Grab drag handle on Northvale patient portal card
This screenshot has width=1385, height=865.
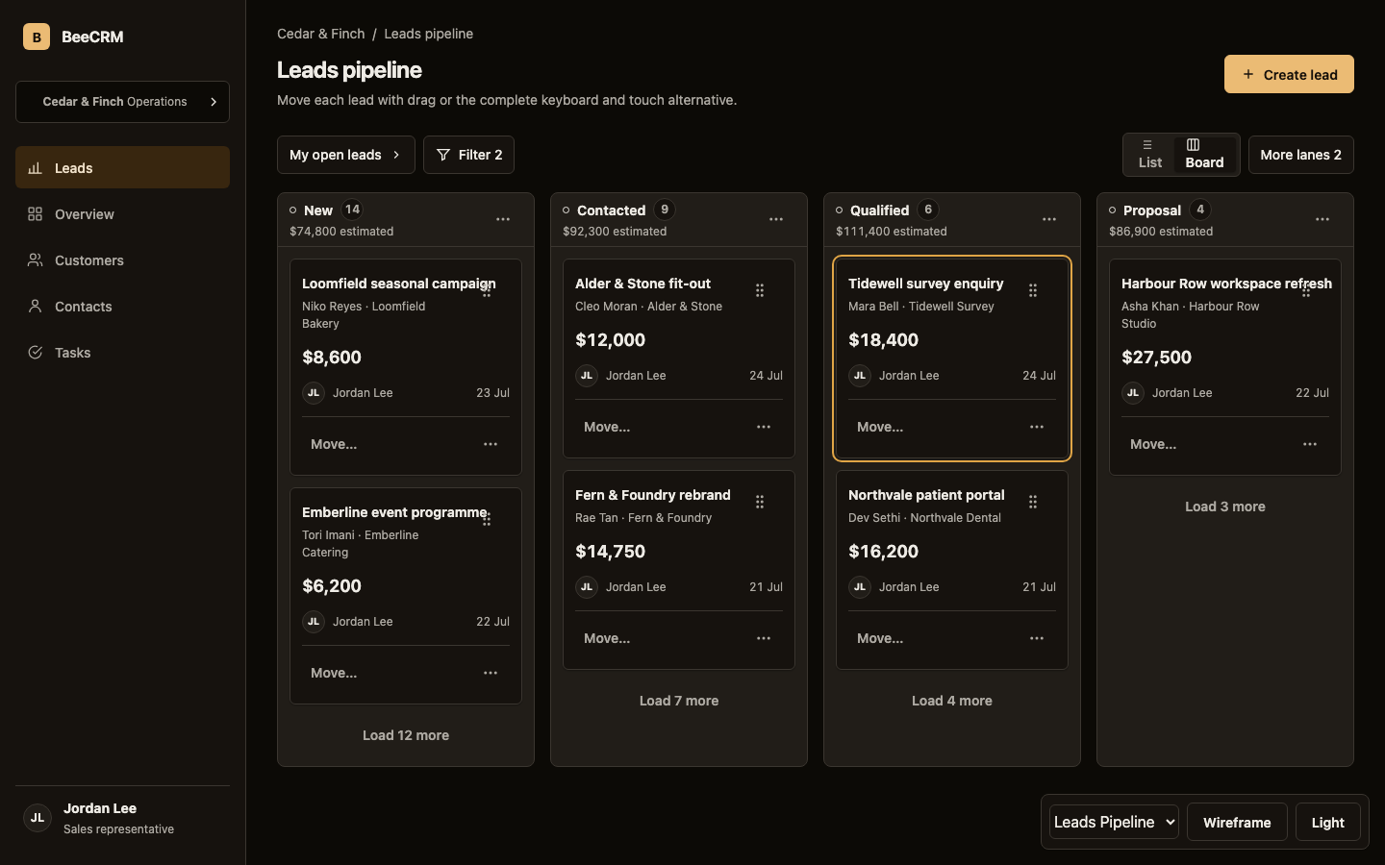[1033, 502]
